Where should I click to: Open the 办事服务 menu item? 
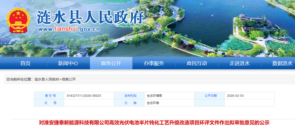click(x=154, y=63)
